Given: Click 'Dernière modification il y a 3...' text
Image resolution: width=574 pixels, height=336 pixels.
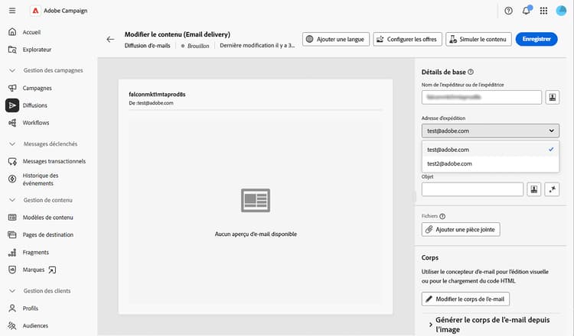Looking at the screenshot, I should pos(257,45).
